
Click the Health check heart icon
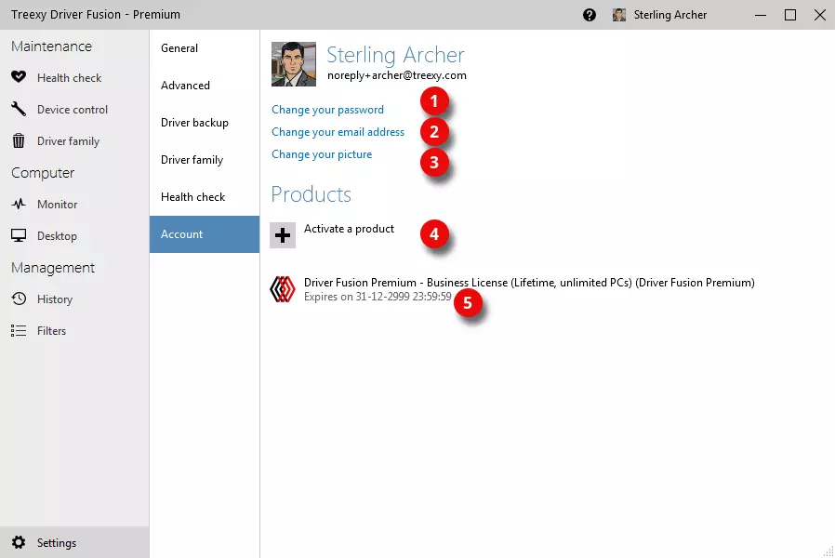click(x=19, y=77)
